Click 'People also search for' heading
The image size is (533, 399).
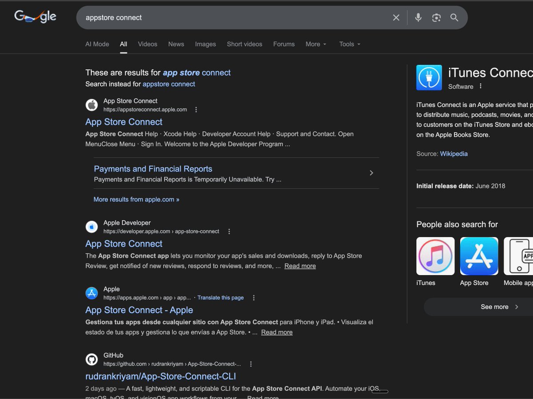(x=457, y=225)
